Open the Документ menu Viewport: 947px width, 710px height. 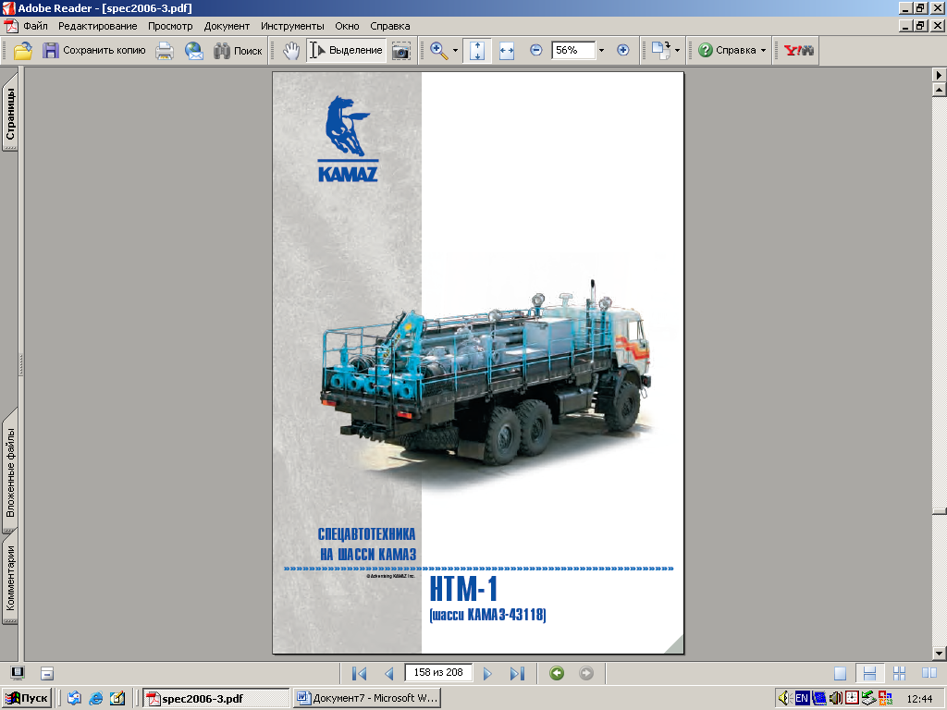click(x=227, y=26)
